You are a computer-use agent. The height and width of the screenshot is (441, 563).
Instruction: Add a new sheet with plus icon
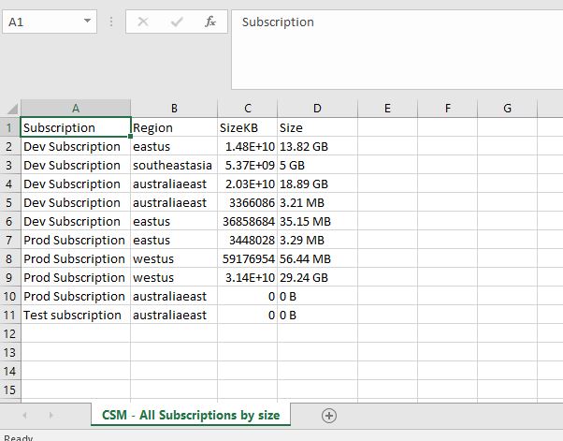point(329,416)
